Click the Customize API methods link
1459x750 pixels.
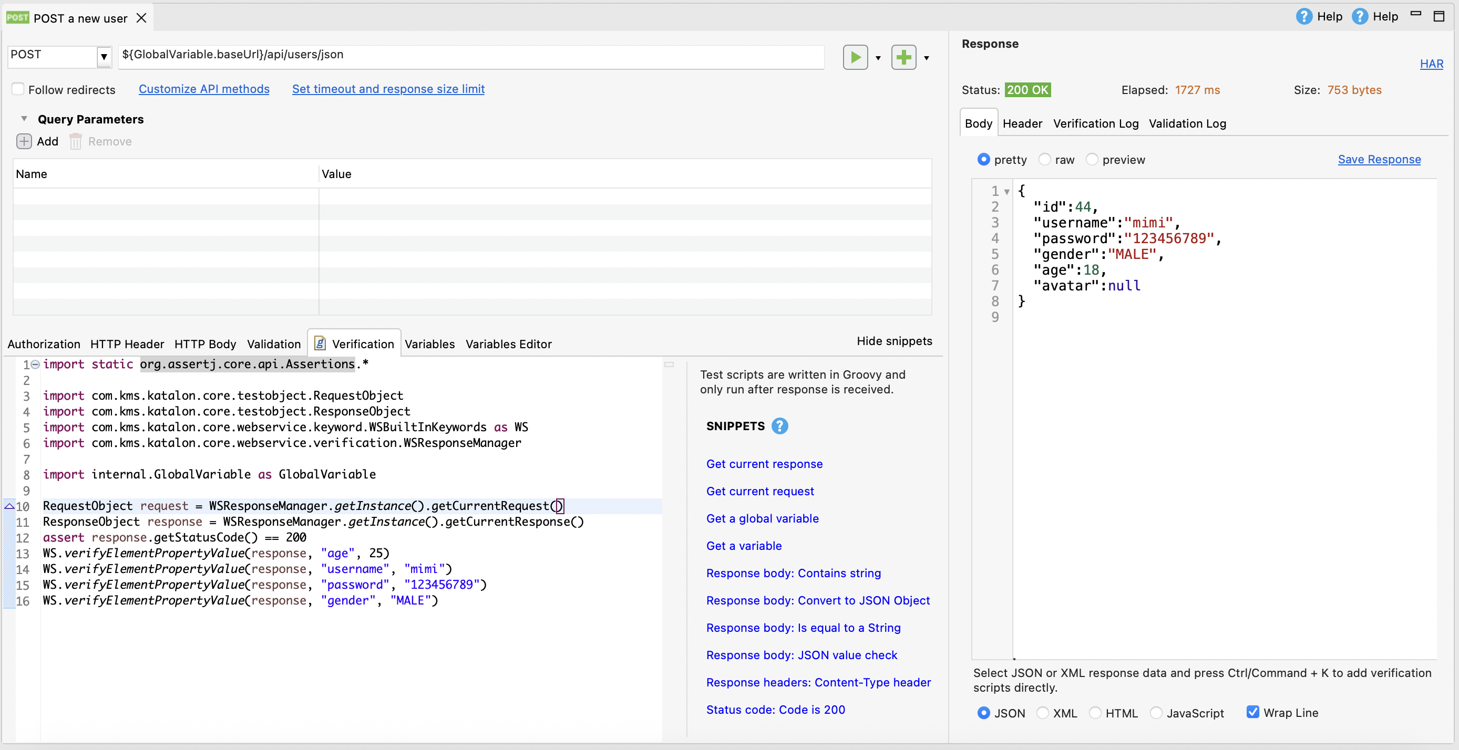pos(204,89)
